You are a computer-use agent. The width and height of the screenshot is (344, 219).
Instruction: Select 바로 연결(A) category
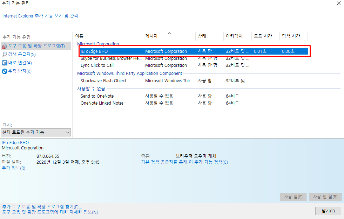[x=20, y=63]
